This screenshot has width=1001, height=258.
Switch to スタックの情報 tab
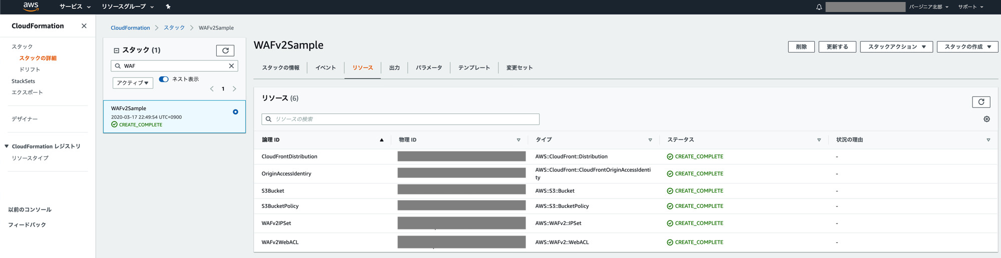[280, 68]
